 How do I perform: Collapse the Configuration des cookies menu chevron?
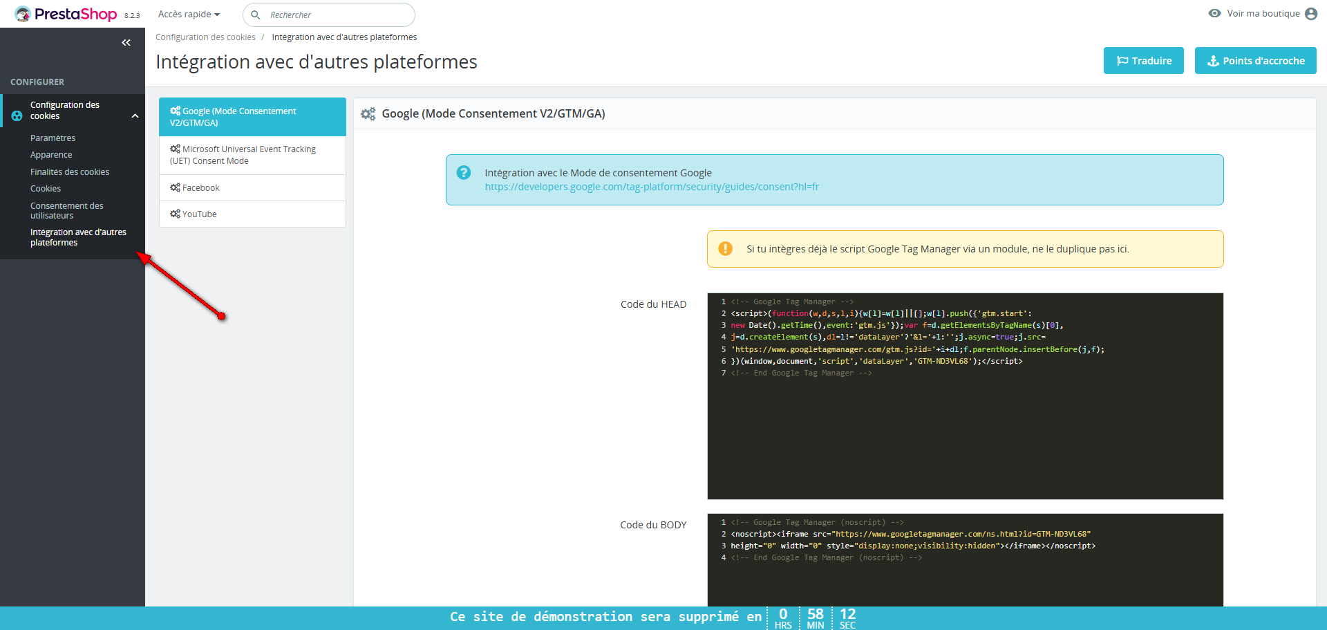click(x=135, y=116)
